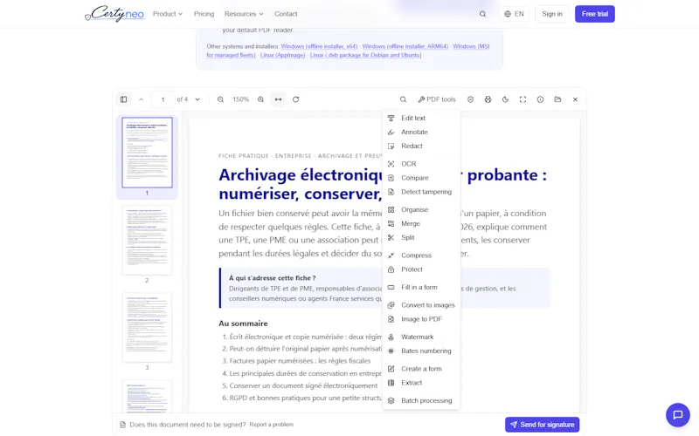Select page 1 thumbnail
This screenshot has width=699, height=436.
(x=147, y=153)
